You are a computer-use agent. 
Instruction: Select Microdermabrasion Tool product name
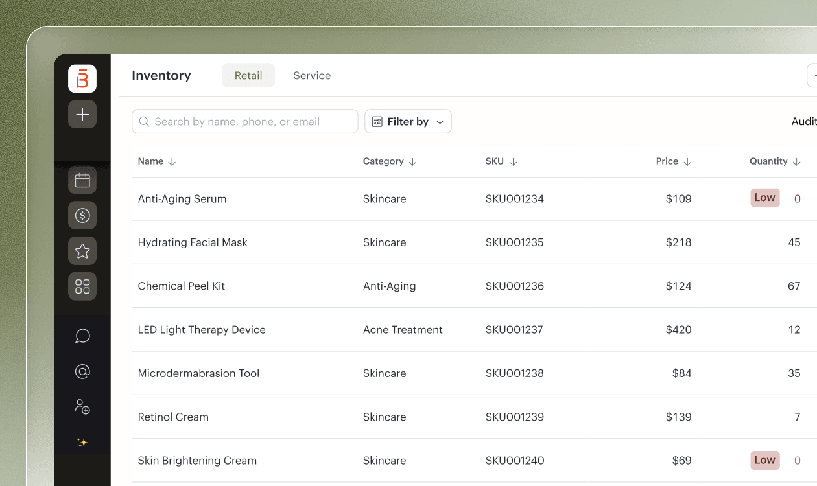pos(198,373)
